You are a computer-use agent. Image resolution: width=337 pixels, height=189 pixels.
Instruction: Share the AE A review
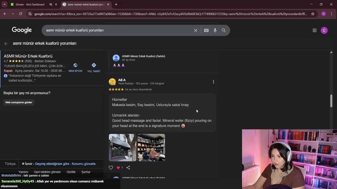point(128,168)
